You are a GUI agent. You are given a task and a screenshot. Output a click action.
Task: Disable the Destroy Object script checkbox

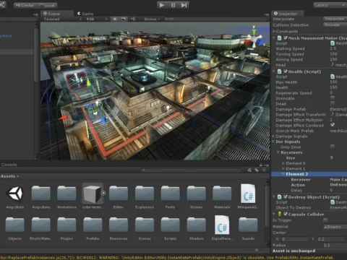click(286, 197)
